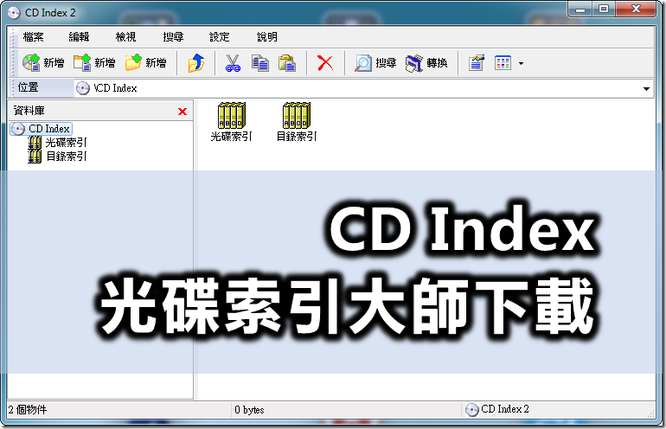Open the 檔案 menu
666x429 pixels.
tap(33, 37)
